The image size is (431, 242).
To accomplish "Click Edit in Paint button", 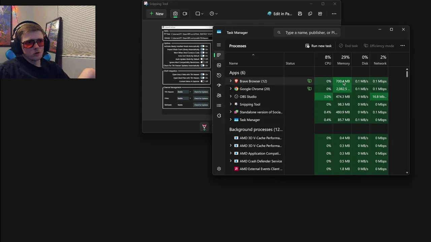I will click(279, 14).
